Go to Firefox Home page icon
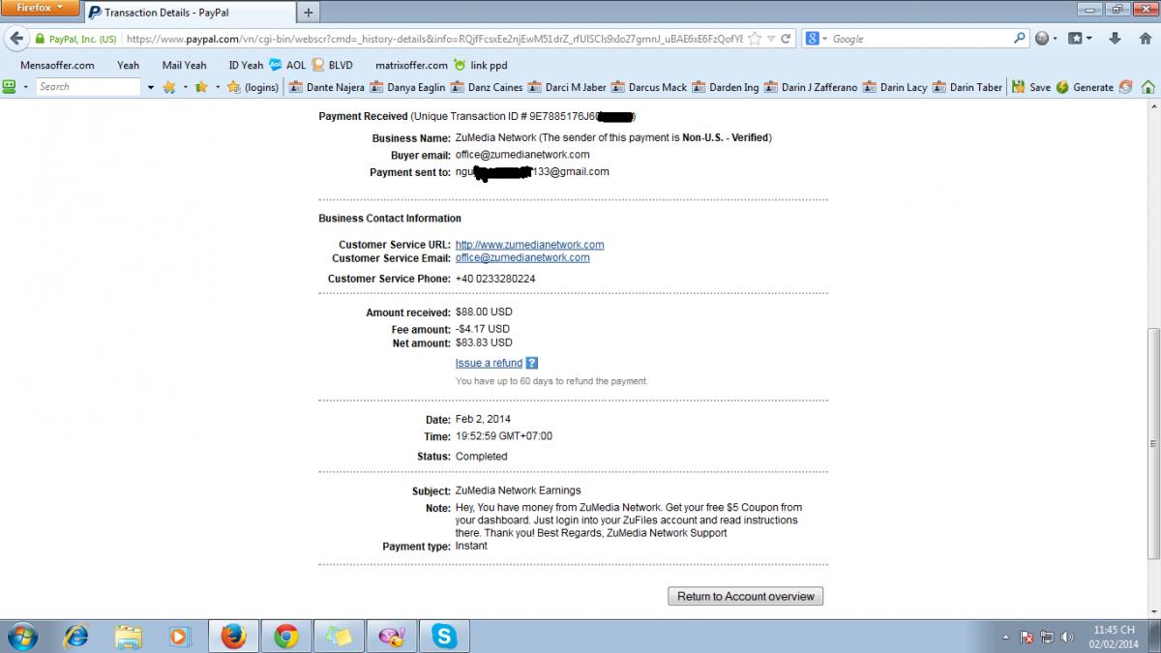 1145,39
